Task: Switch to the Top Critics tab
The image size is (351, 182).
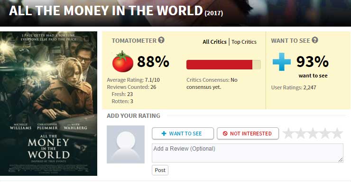Action: (244, 42)
